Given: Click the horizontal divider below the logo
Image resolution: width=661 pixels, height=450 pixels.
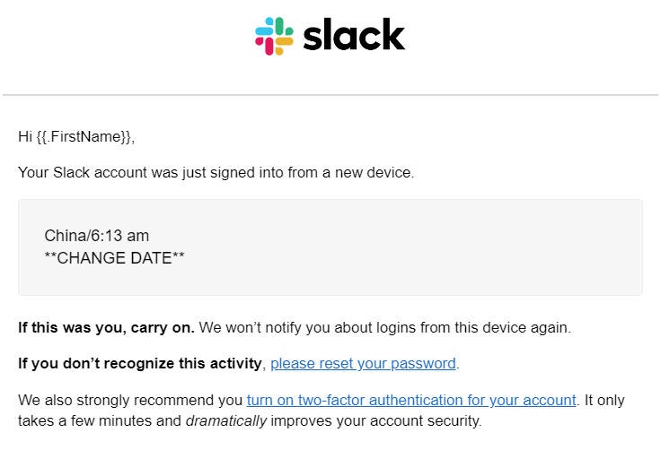Looking at the screenshot, I should tap(330, 95).
